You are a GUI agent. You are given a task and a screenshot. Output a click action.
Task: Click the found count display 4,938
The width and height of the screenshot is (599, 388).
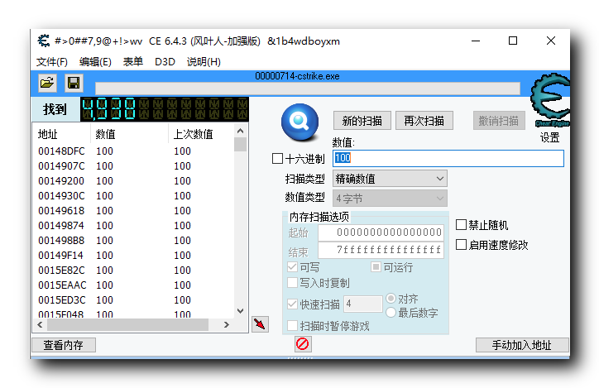tap(165, 109)
